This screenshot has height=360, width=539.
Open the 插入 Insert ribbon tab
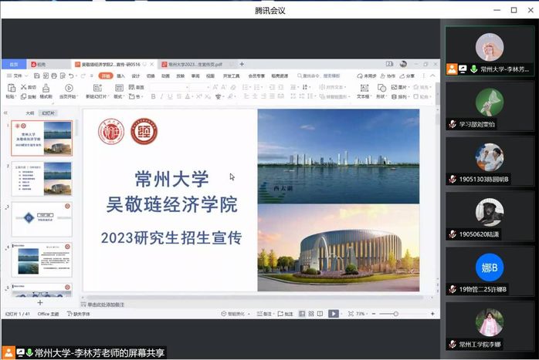pyautogui.click(x=120, y=76)
